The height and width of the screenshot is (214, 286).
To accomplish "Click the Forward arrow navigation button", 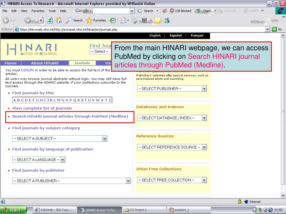I will (28, 20).
